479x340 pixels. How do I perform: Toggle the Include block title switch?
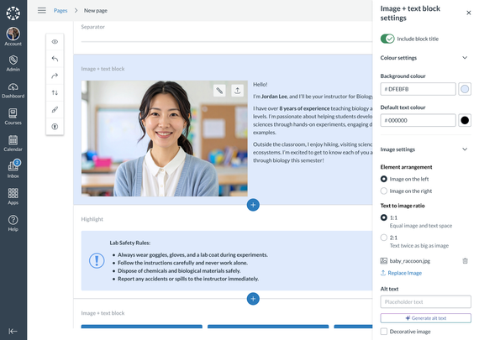pos(387,39)
